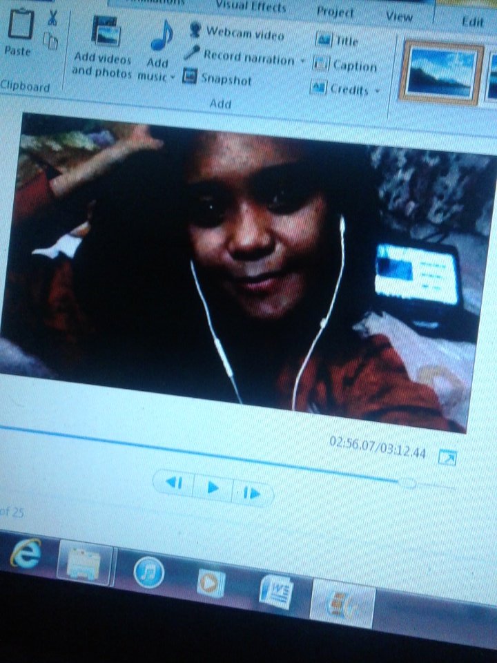Switch to the Edit tab

click(472, 21)
